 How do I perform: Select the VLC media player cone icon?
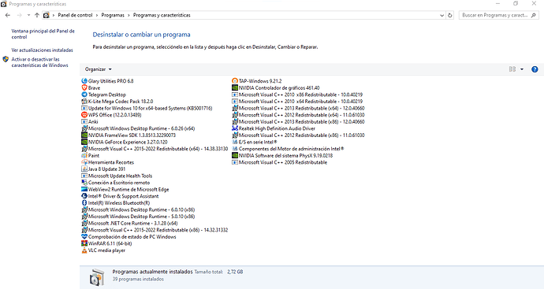84,250
